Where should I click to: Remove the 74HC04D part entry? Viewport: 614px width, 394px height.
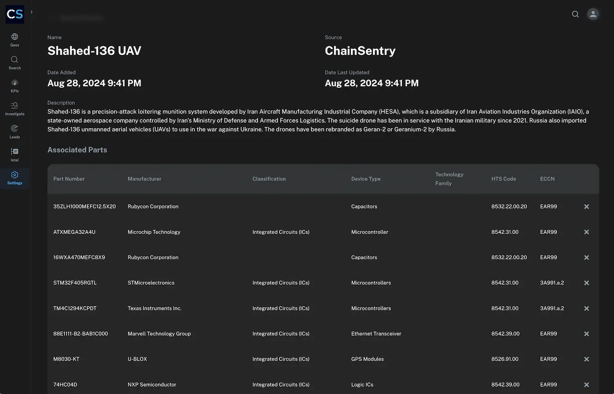587,385
